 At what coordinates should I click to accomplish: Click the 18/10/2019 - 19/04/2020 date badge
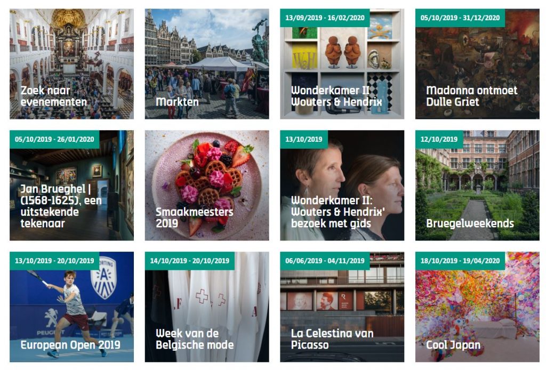(460, 261)
